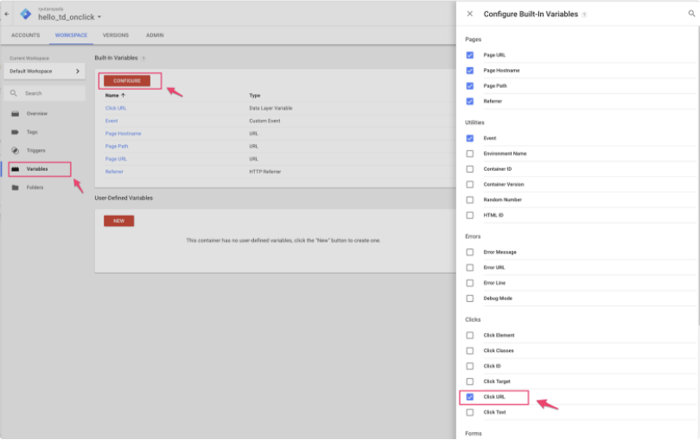
Task: Switch to the Versions tab
Action: [115, 35]
